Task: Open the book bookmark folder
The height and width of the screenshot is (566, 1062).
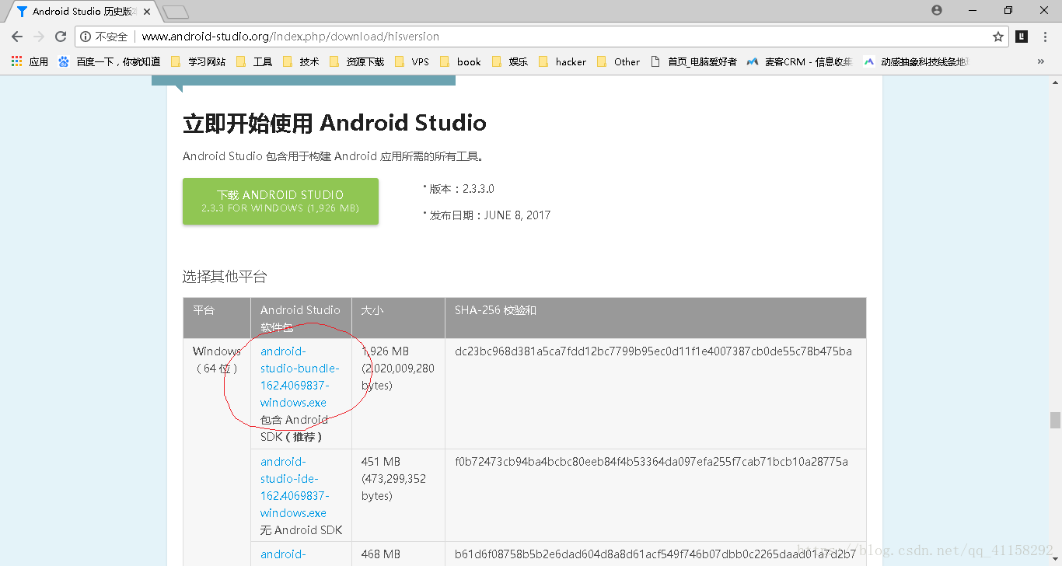Action: click(x=460, y=61)
